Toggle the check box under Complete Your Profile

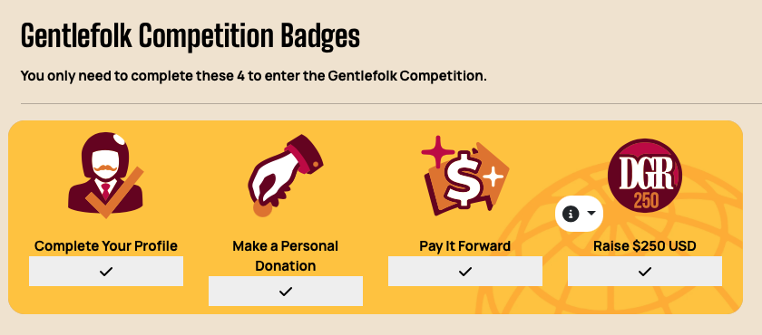(x=106, y=272)
